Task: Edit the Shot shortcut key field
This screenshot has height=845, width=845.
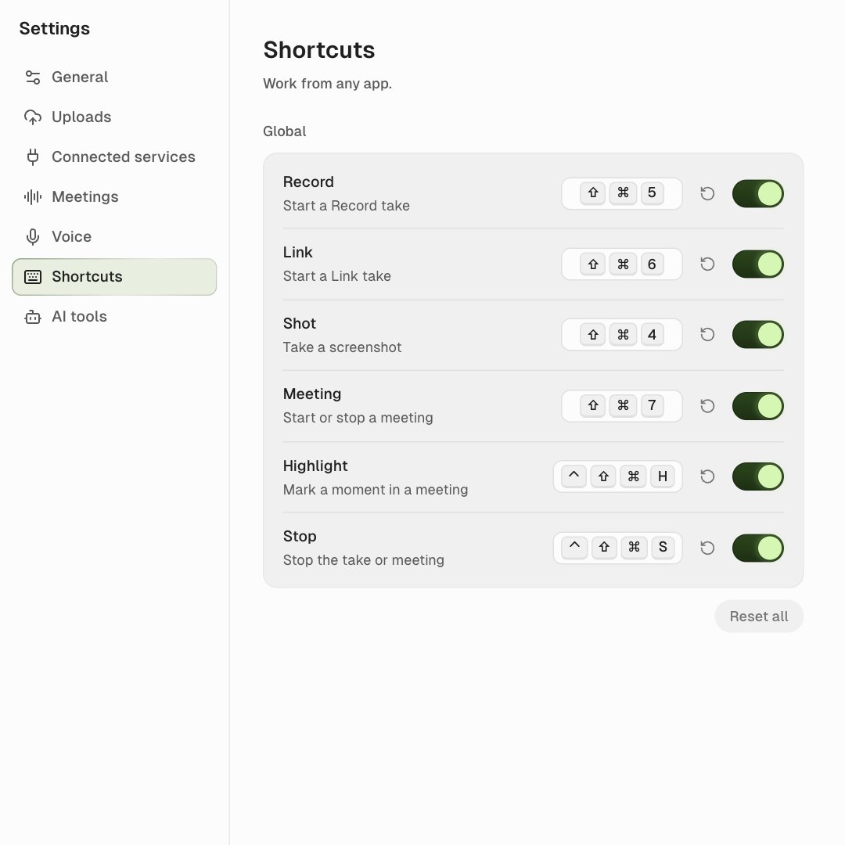Action: pyautogui.click(x=622, y=335)
